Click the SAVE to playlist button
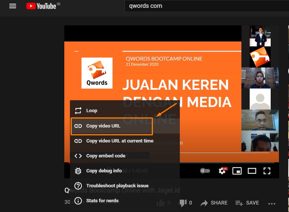289x212 pixels. [x=247, y=203]
